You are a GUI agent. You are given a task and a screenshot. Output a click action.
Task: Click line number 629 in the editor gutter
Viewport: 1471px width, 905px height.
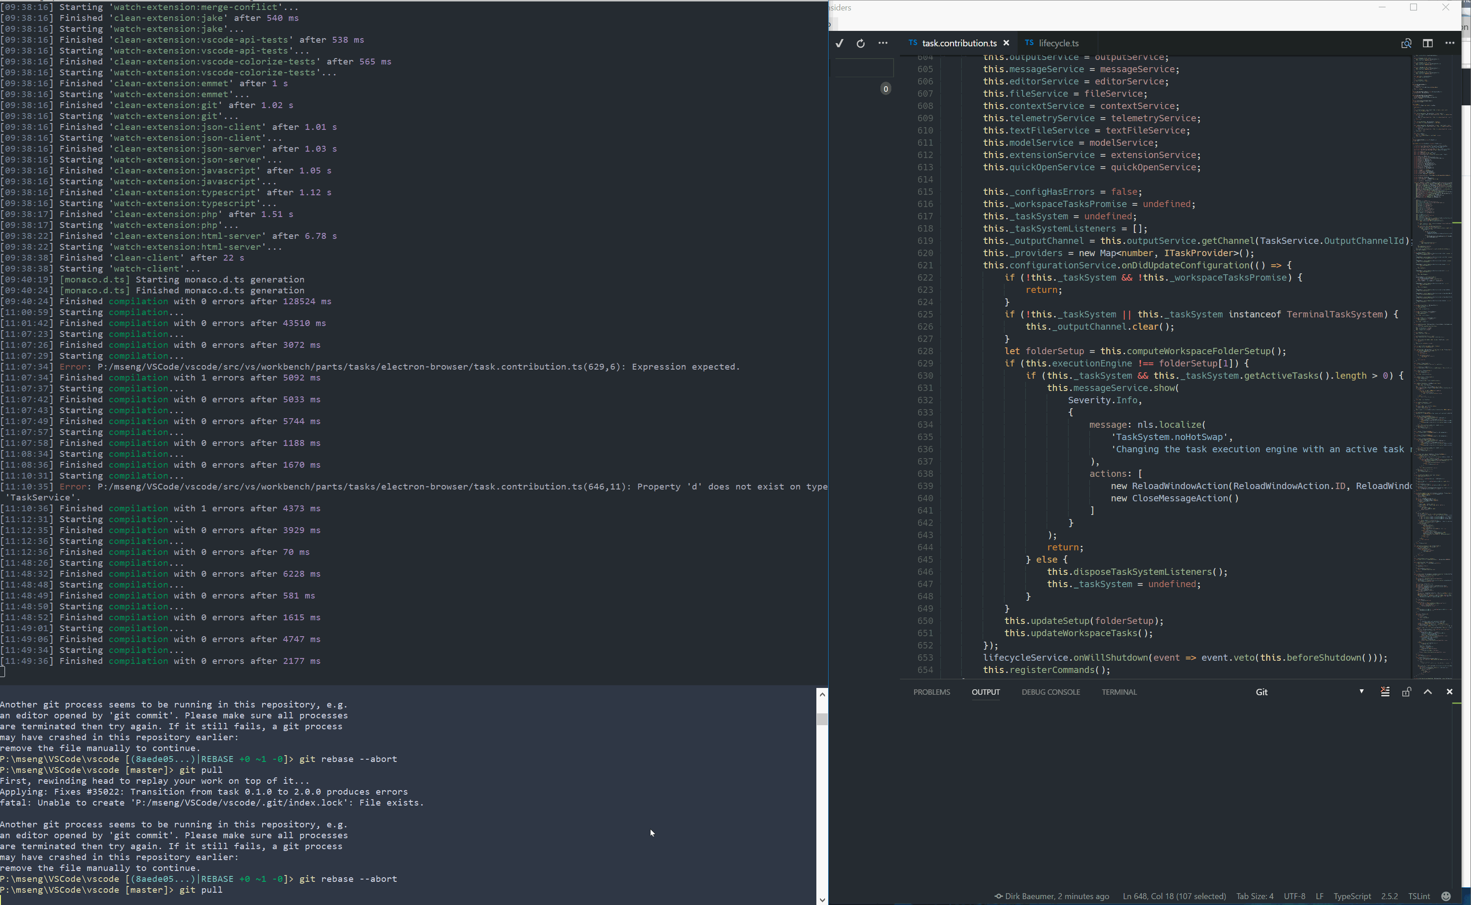[x=925, y=363]
